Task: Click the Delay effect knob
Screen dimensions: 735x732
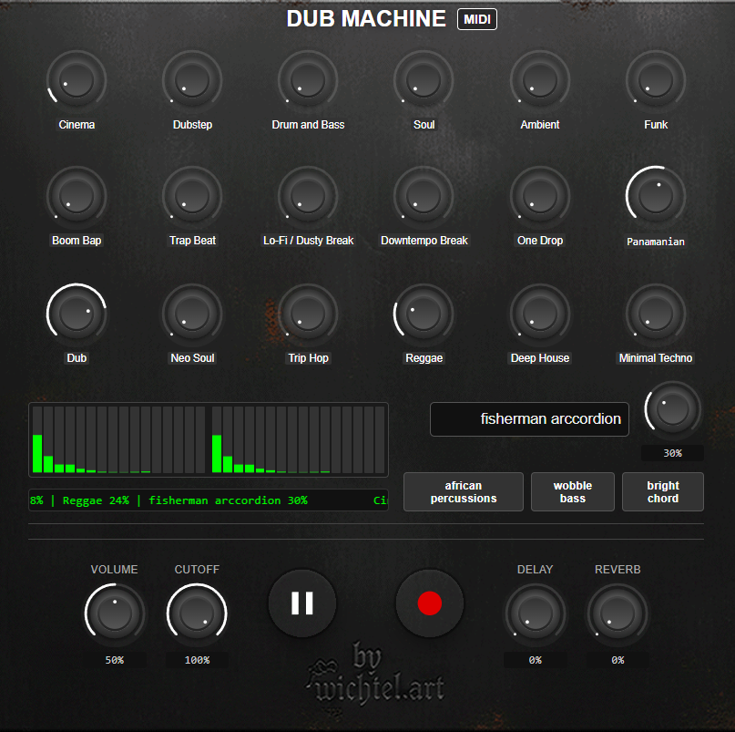Action: (535, 614)
